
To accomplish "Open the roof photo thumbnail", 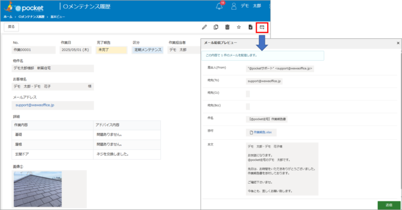I will point(38,189).
